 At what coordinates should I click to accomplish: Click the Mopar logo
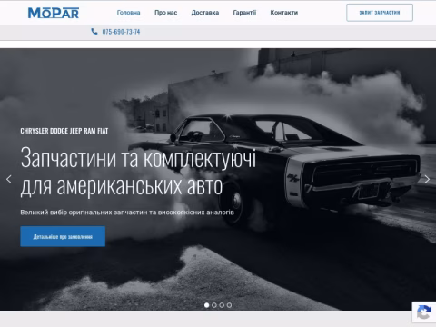tap(54, 13)
